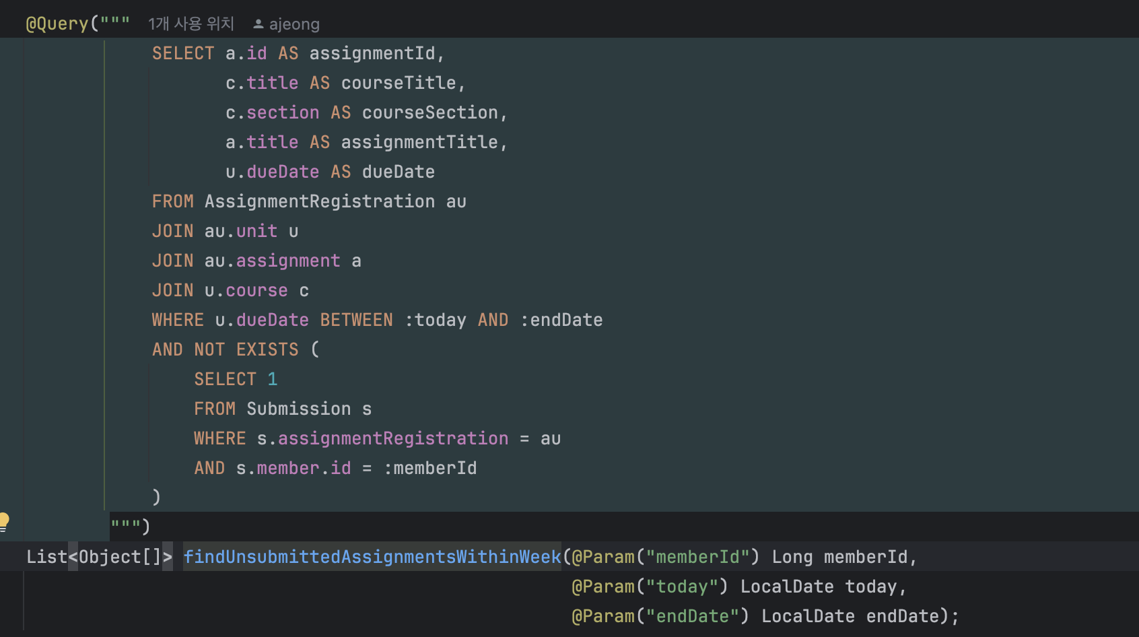Click the :memberId named parameter in the subquery
The height and width of the screenshot is (637, 1139).
(x=431, y=467)
